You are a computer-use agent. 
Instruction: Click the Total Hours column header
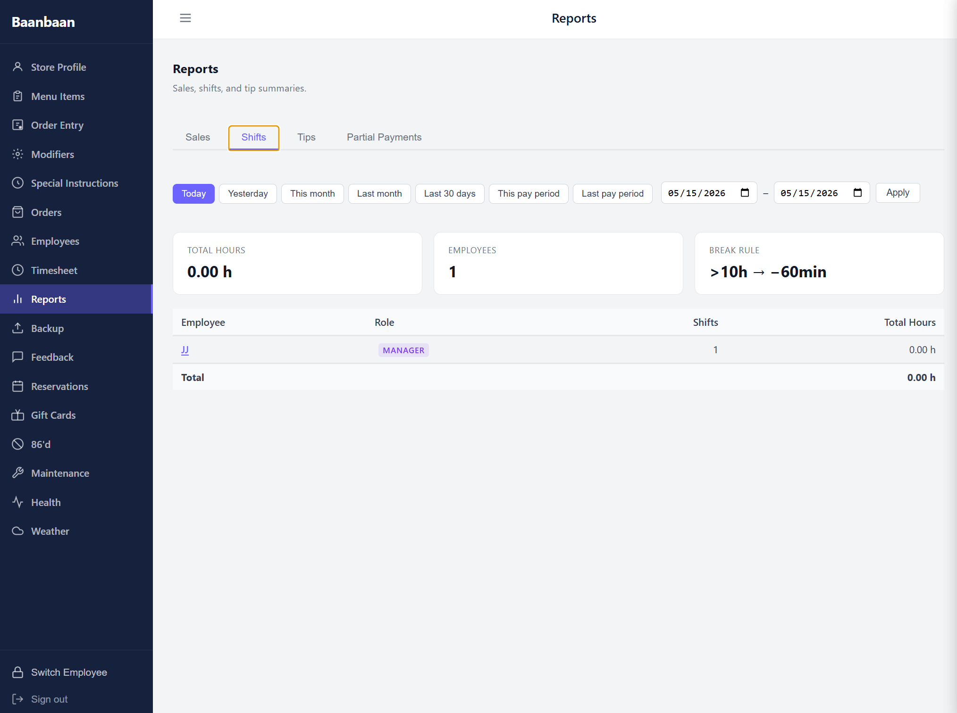pyautogui.click(x=910, y=323)
